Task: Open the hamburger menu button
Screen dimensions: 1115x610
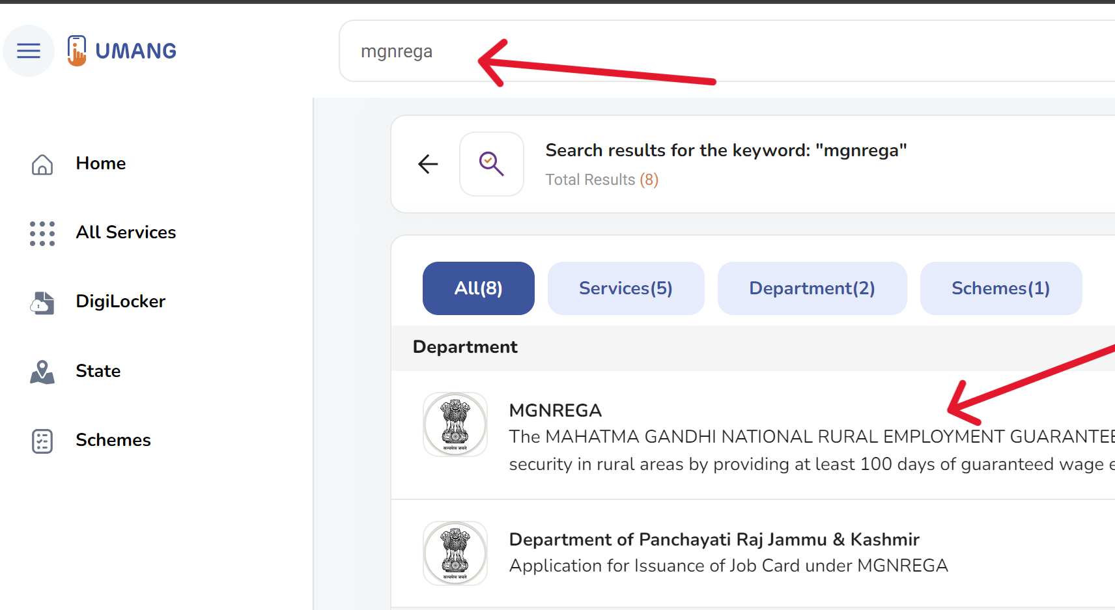Action: coord(29,51)
